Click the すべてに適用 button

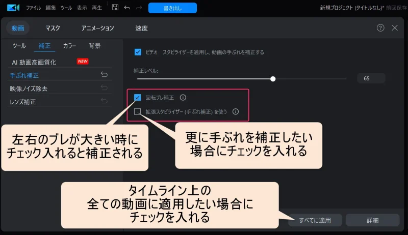pos(315,220)
